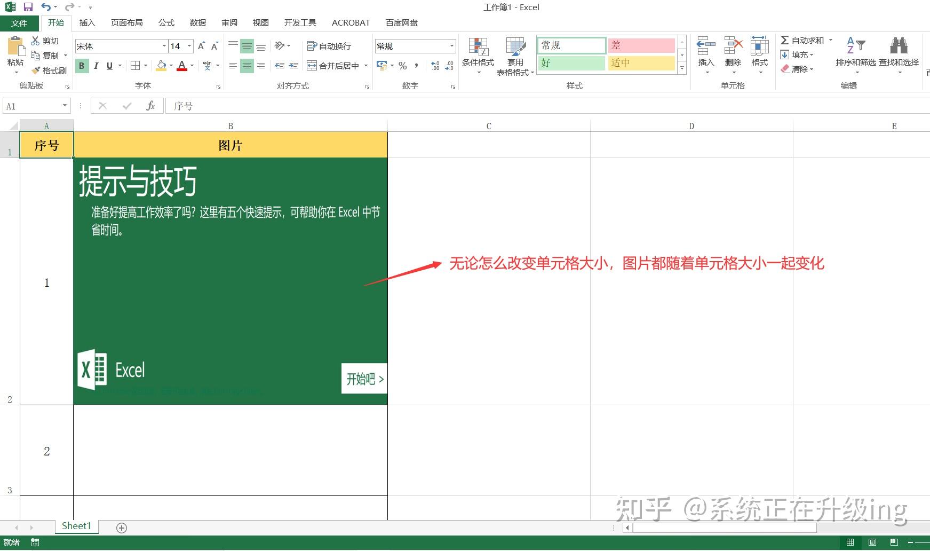This screenshot has height=551, width=930.
Task: Toggle bold formatting
Action: tap(82, 66)
